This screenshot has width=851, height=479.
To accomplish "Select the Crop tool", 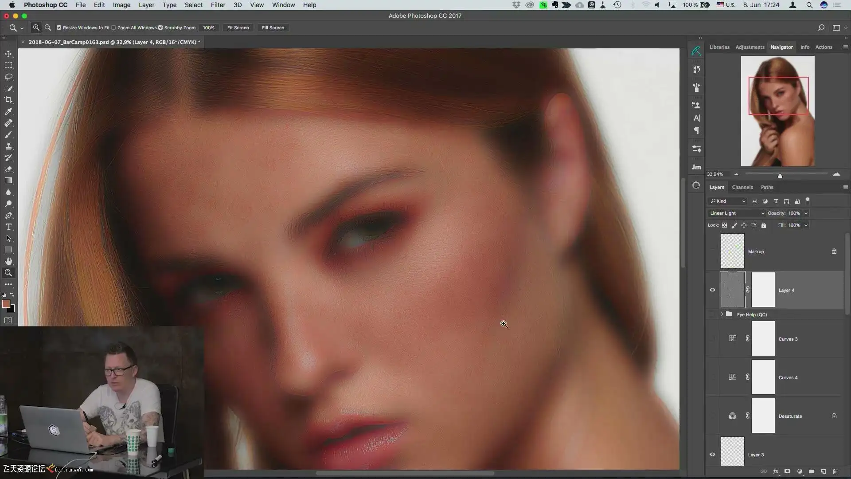I will [8, 100].
